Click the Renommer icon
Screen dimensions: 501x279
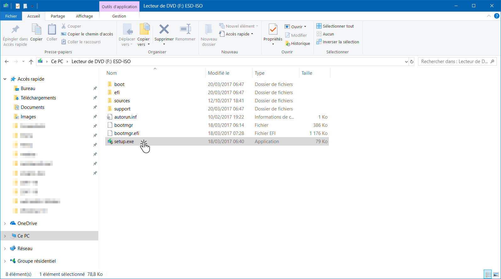[x=185, y=33]
